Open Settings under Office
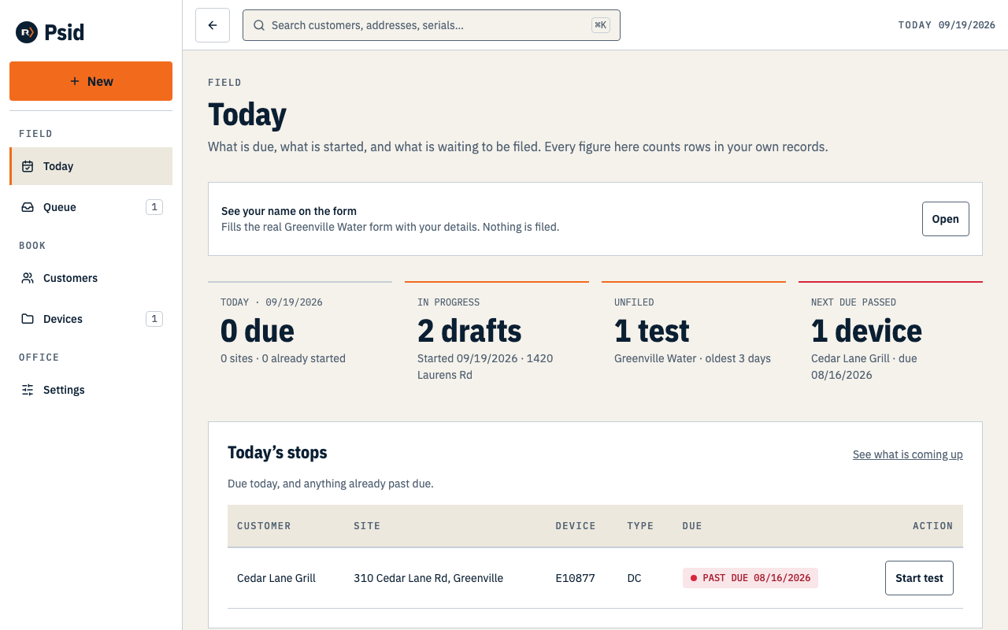This screenshot has width=1008, height=630. (91, 390)
